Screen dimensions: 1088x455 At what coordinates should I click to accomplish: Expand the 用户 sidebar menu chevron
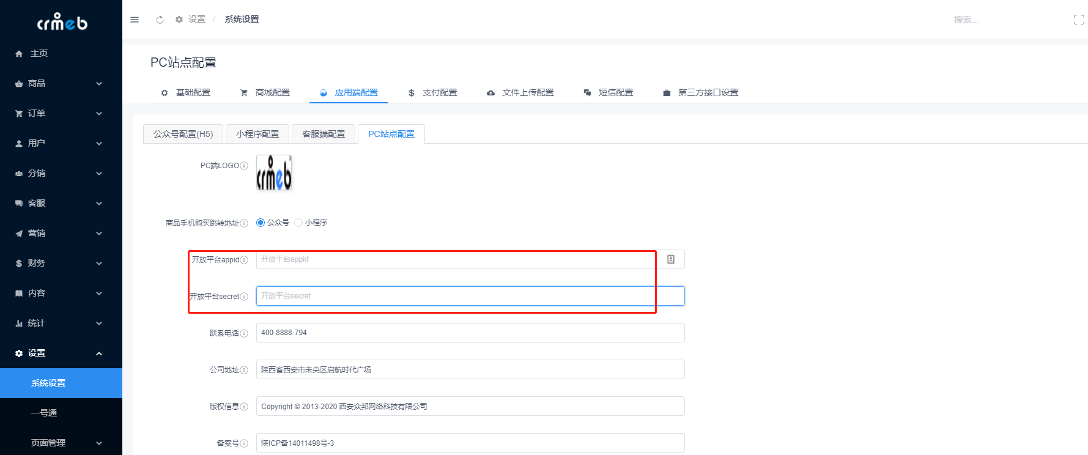coord(99,144)
